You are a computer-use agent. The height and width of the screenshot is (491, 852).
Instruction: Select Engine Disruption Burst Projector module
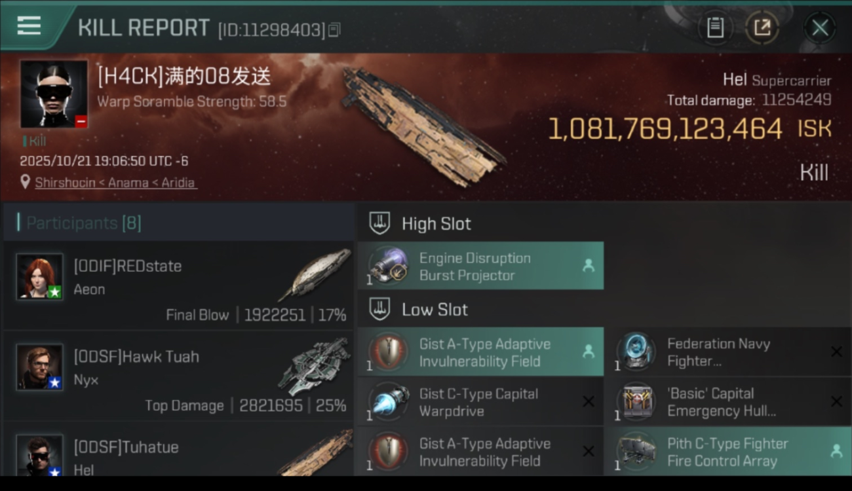pos(480,266)
